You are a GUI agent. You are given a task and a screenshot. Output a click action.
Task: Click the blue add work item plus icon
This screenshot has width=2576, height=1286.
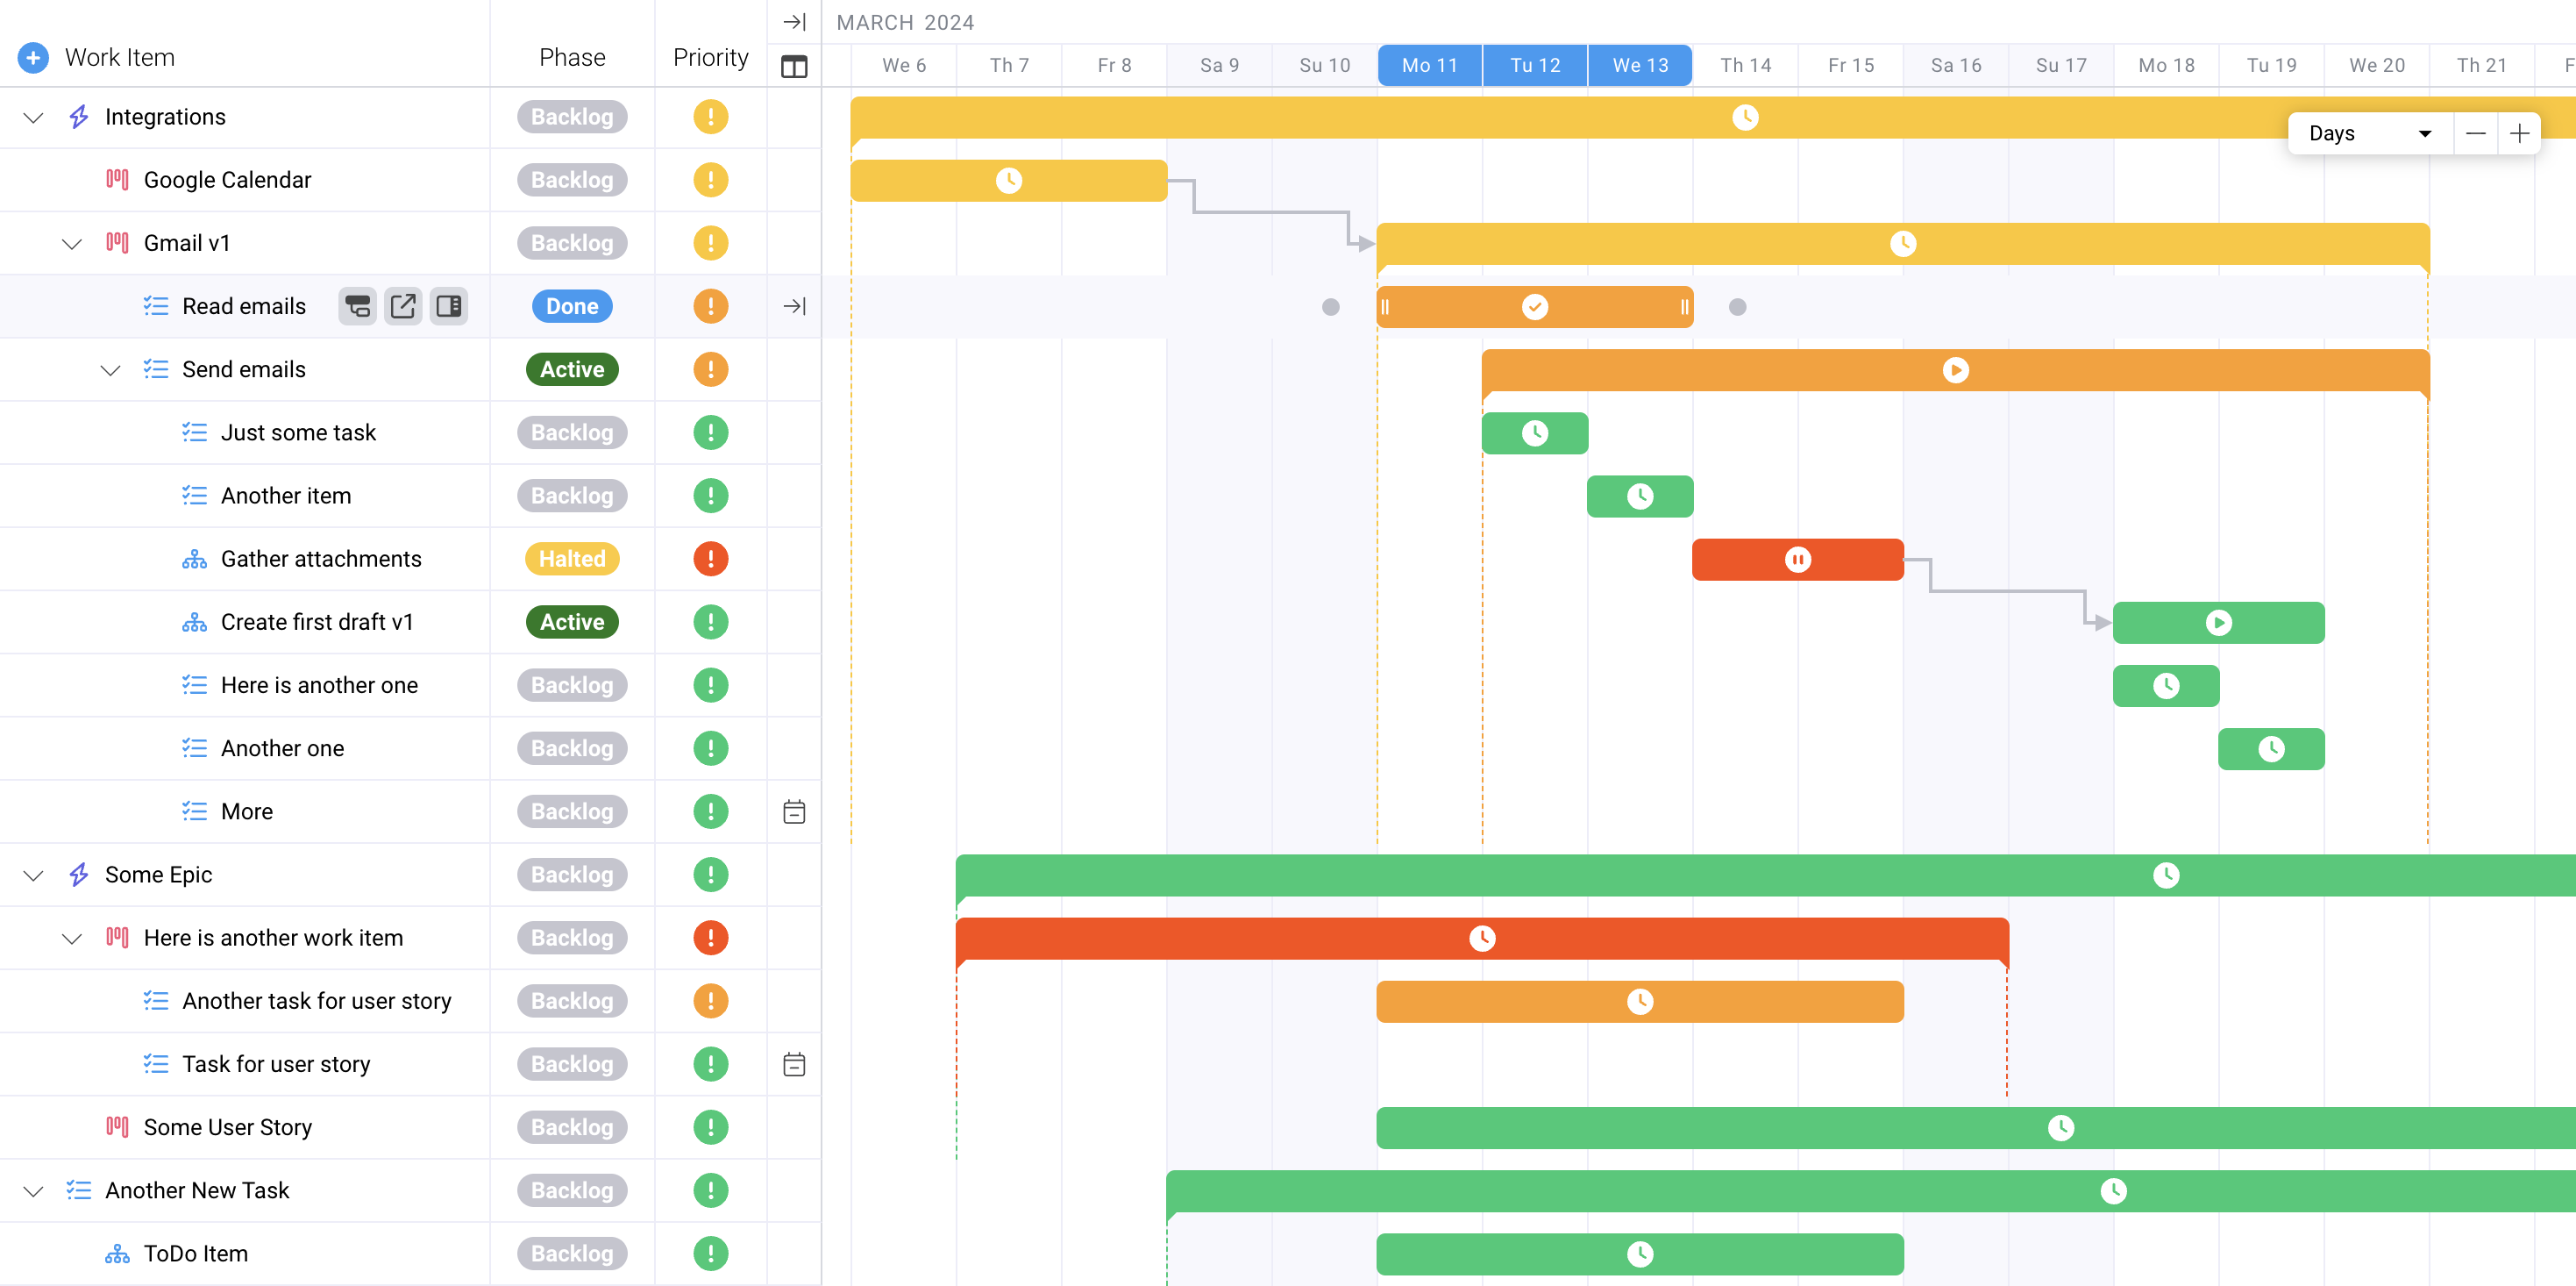[x=33, y=57]
